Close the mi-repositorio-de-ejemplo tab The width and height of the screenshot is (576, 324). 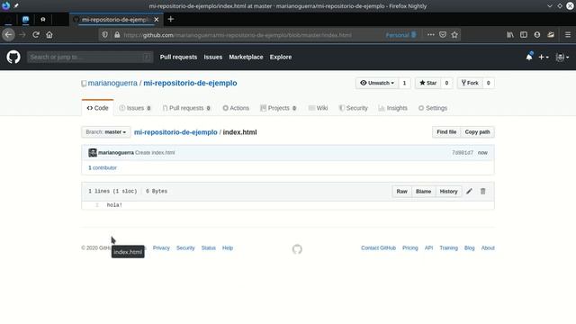click(x=157, y=20)
